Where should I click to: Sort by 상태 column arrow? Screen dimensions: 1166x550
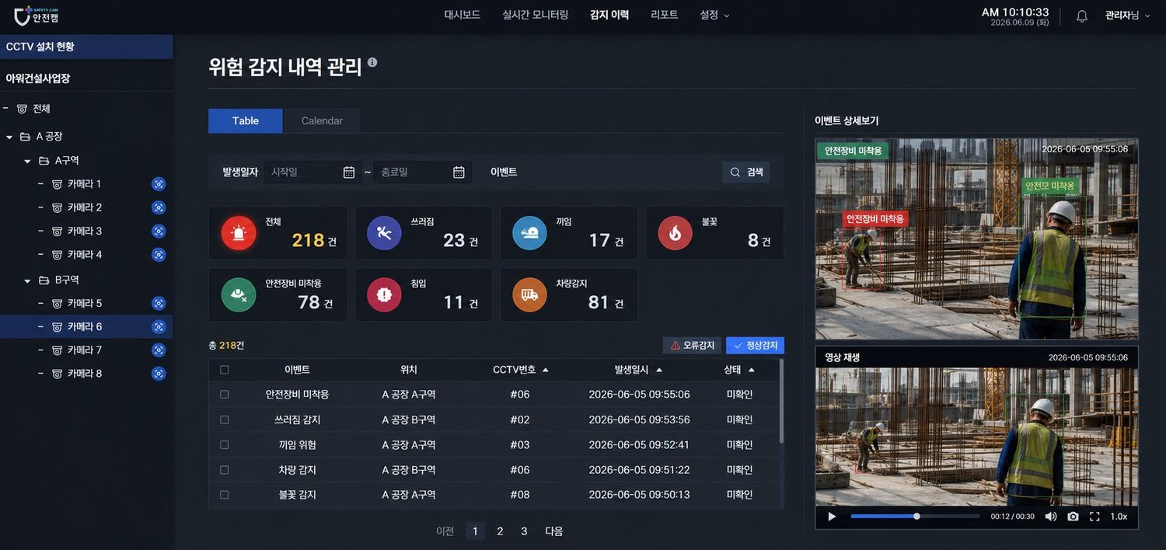(x=752, y=370)
